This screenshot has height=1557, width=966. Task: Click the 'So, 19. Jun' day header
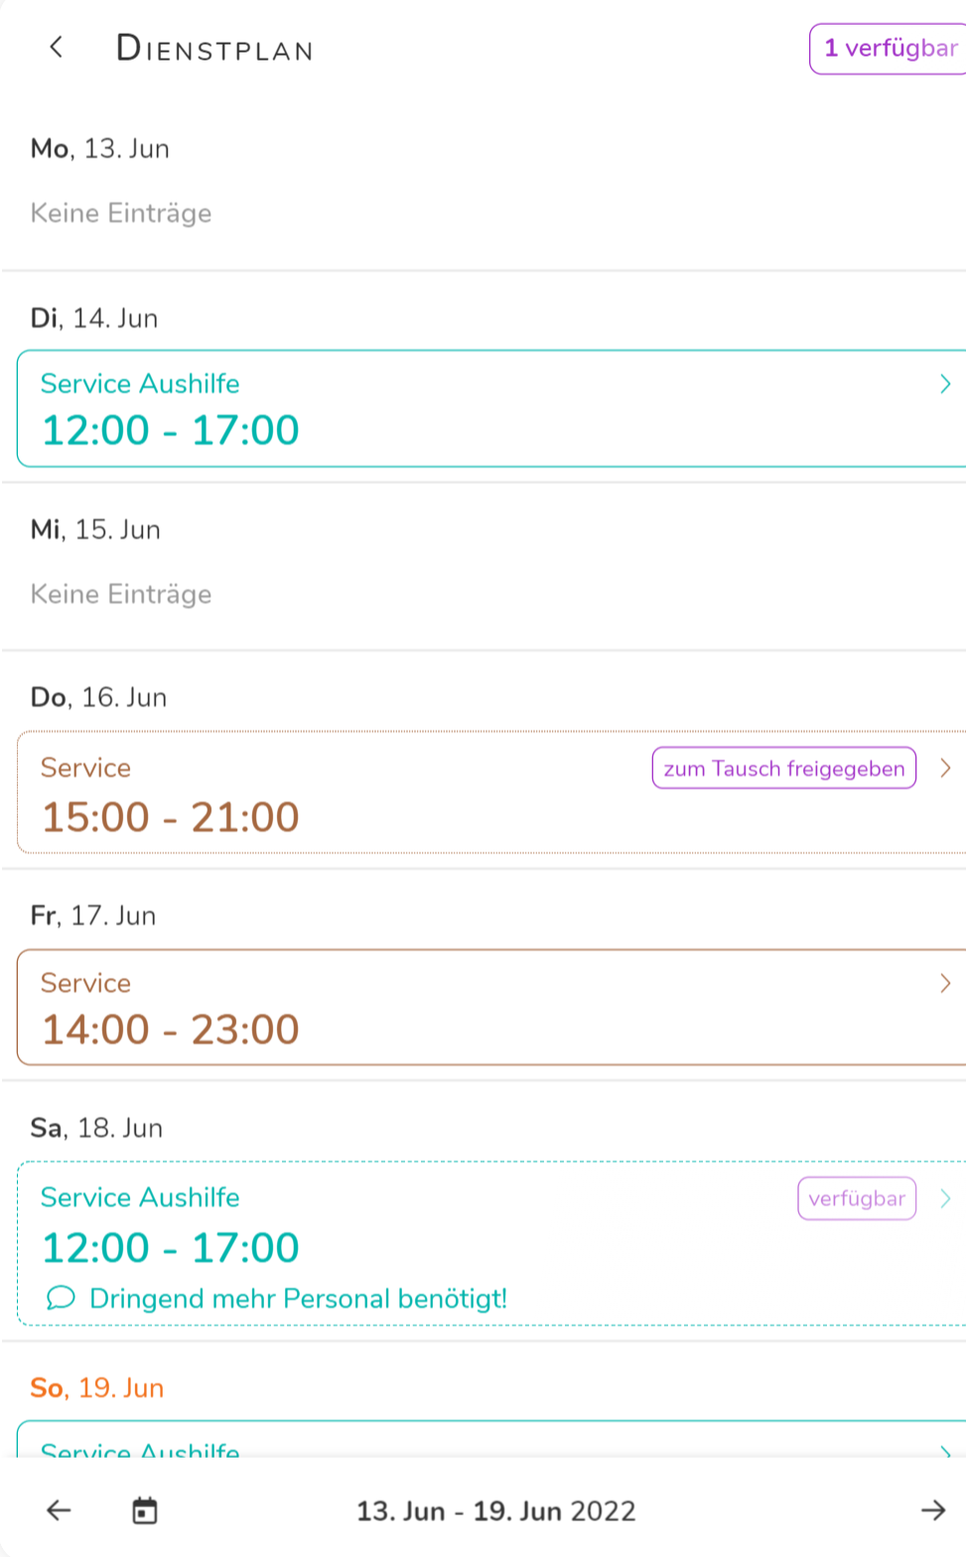click(x=97, y=1387)
